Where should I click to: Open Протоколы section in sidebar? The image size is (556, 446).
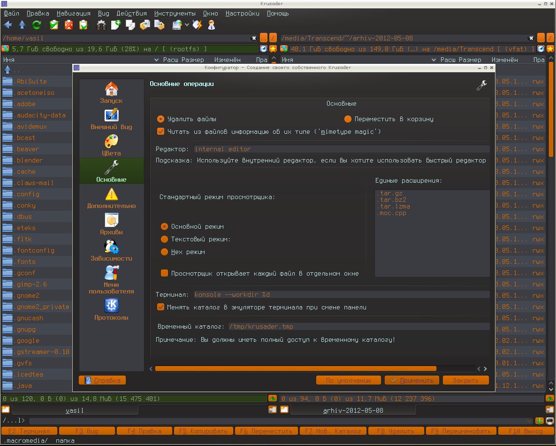111,309
